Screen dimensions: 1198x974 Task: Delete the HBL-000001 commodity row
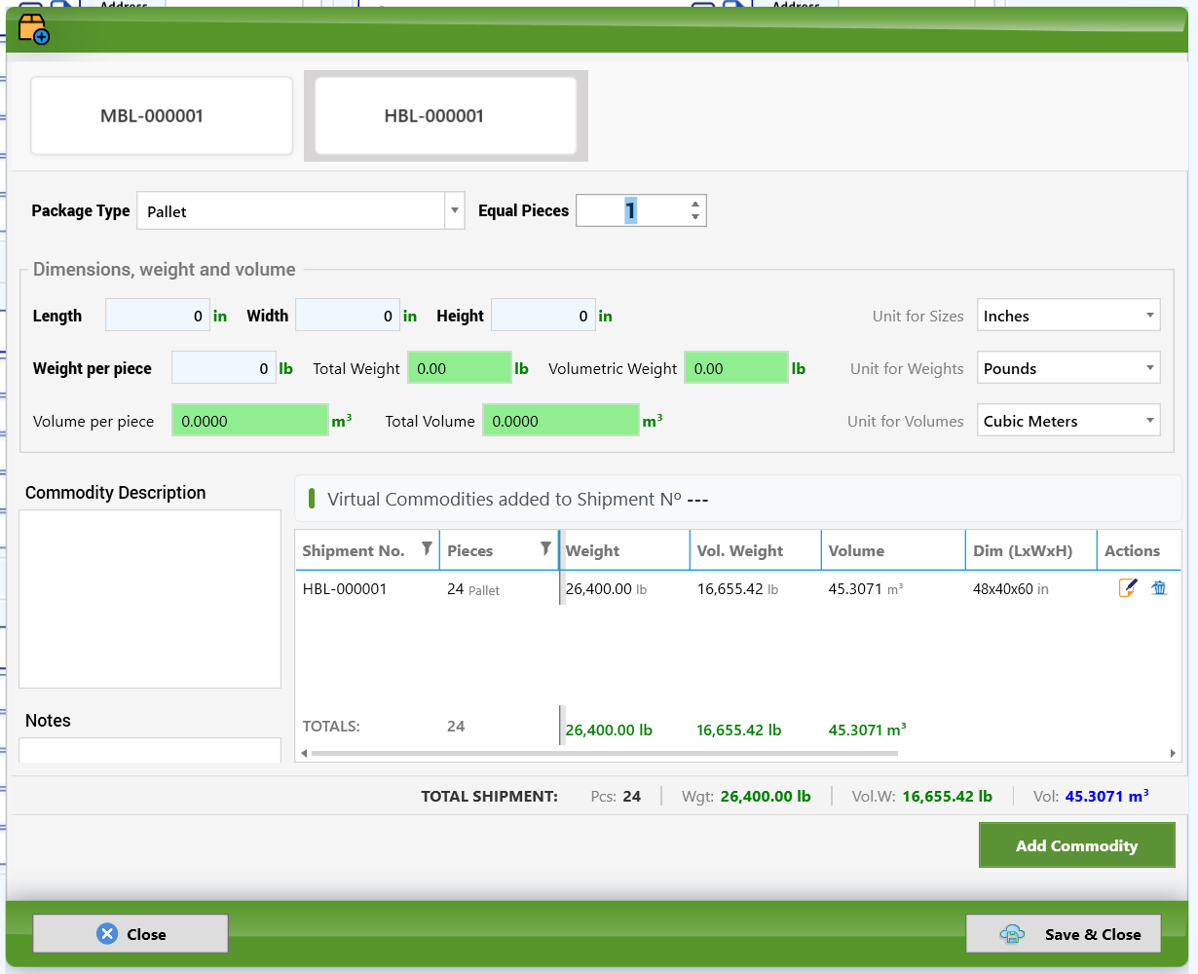[1159, 588]
